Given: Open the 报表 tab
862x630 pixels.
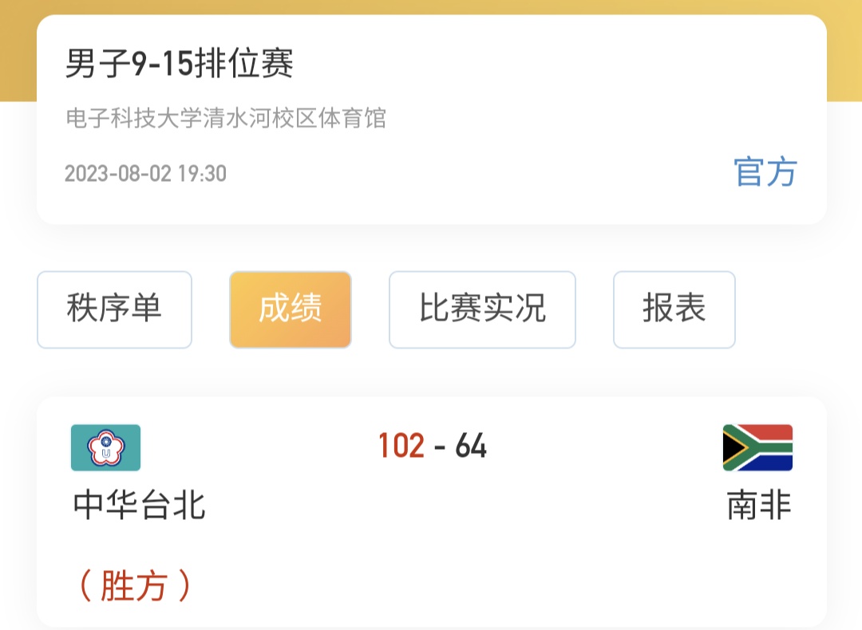Looking at the screenshot, I should 674,309.
